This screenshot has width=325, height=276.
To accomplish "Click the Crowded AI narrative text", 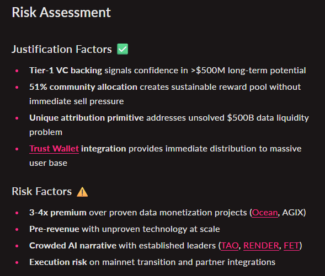I will pos(73,246).
